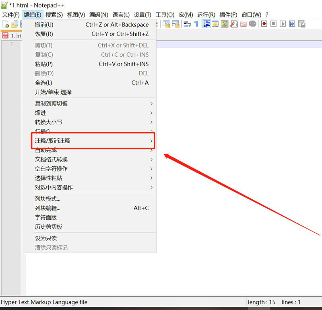The image size is (322, 310).
Task: Click the Notepad++ title bar app icon
Action: tap(4, 5)
